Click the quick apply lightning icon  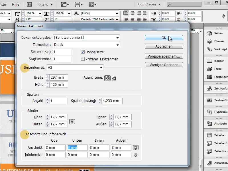(224, 16)
